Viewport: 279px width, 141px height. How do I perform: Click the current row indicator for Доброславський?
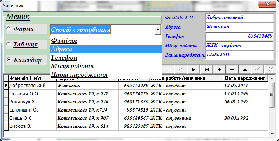pyautogui.click(x=6, y=86)
